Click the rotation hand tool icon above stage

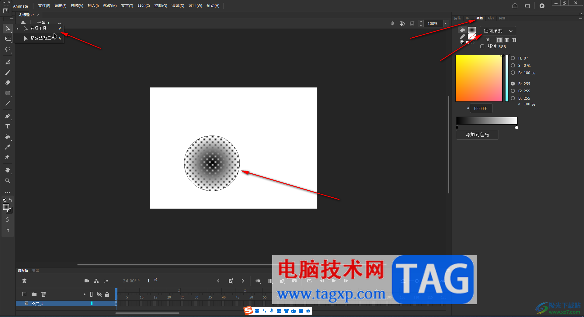(402, 23)
